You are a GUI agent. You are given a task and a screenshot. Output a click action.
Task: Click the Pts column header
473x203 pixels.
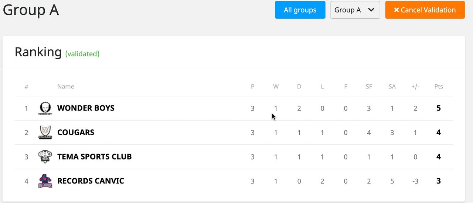439,87
